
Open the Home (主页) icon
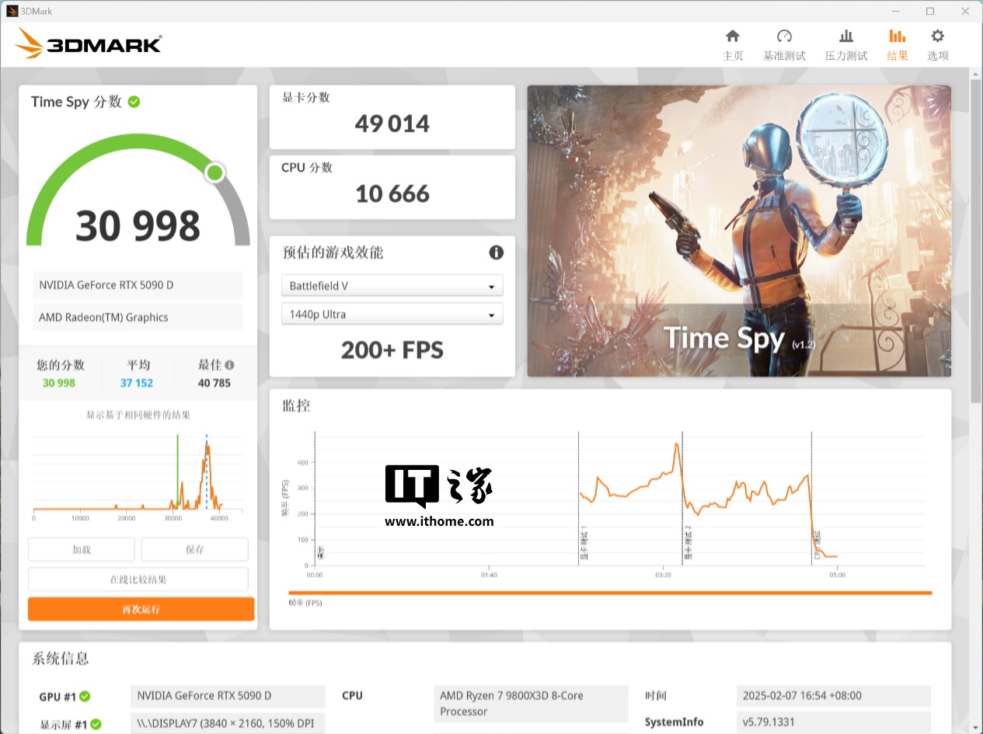click(x=732, y=37)
